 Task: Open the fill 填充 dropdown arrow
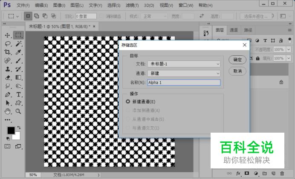coord(289,58)
